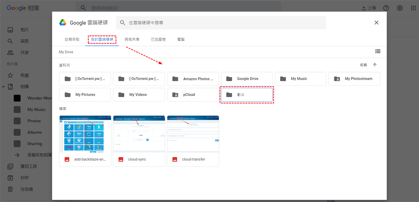419x202 pixels.
Task: Open the Google apps grid
Action: 413,8
